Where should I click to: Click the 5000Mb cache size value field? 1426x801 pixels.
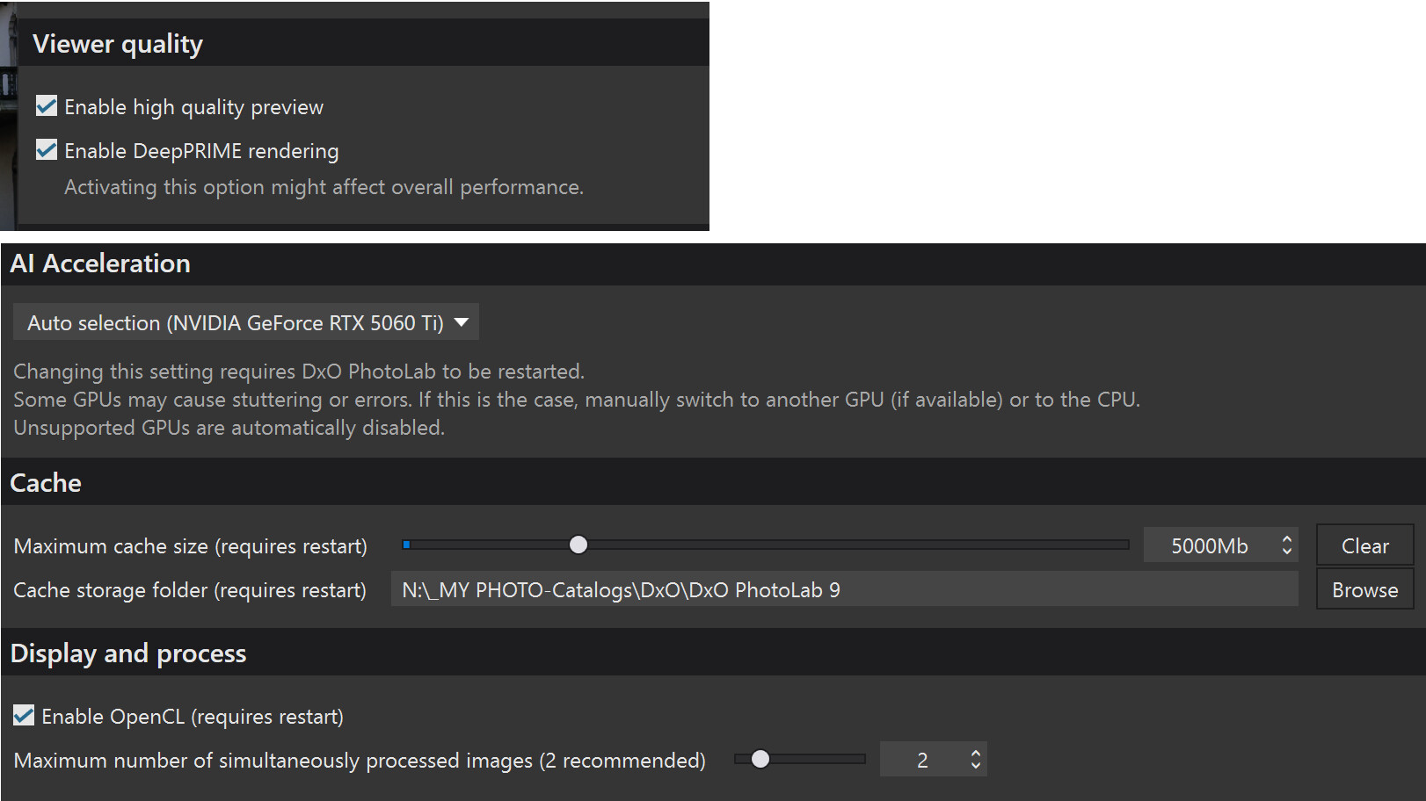pyautogui.click(x=1209, y=545)
